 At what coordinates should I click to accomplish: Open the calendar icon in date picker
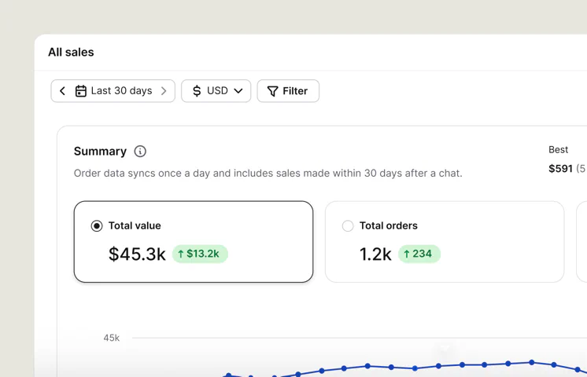[x=81, y=91]
